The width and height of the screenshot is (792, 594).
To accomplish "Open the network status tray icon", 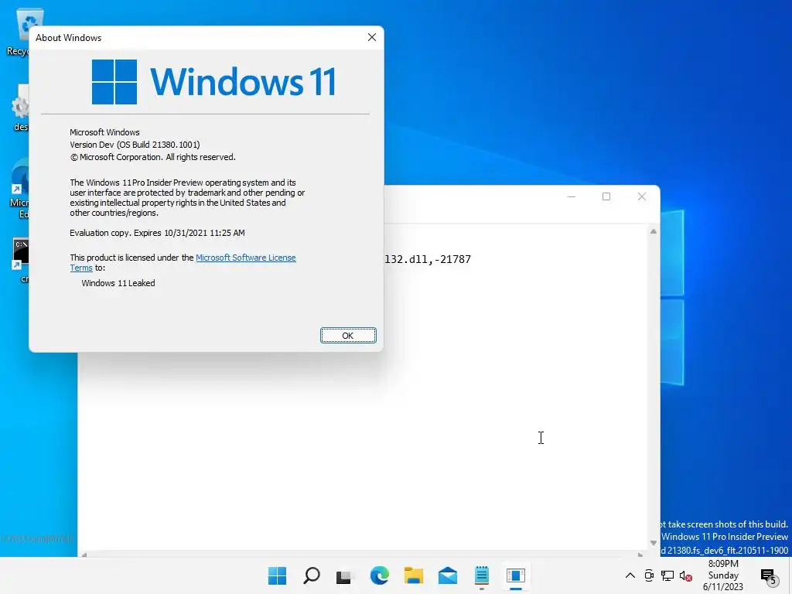I will [x=667, y=575].
